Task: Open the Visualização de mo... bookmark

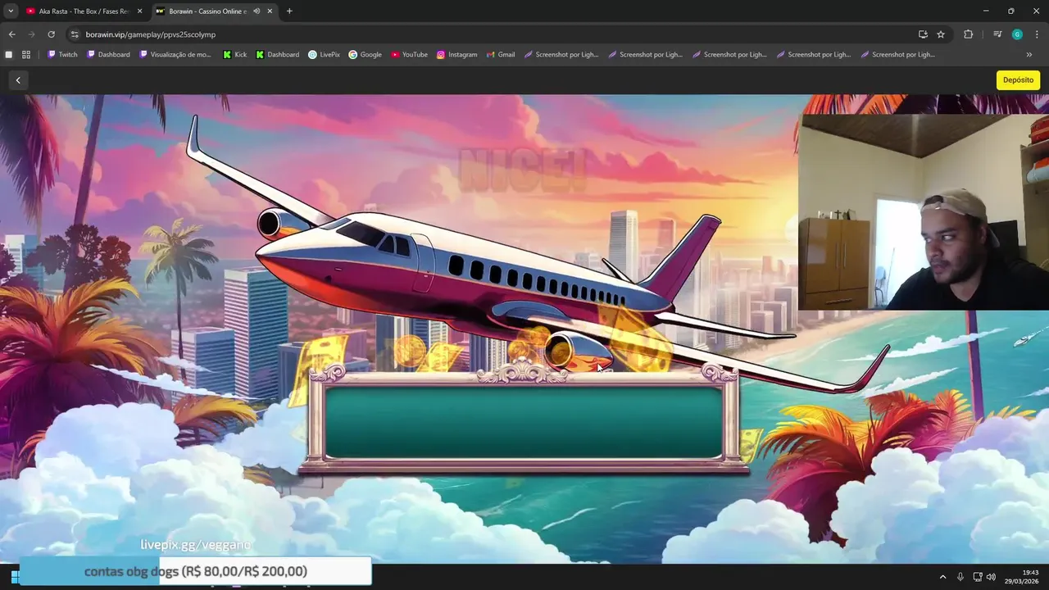Action: click(175, 55)
